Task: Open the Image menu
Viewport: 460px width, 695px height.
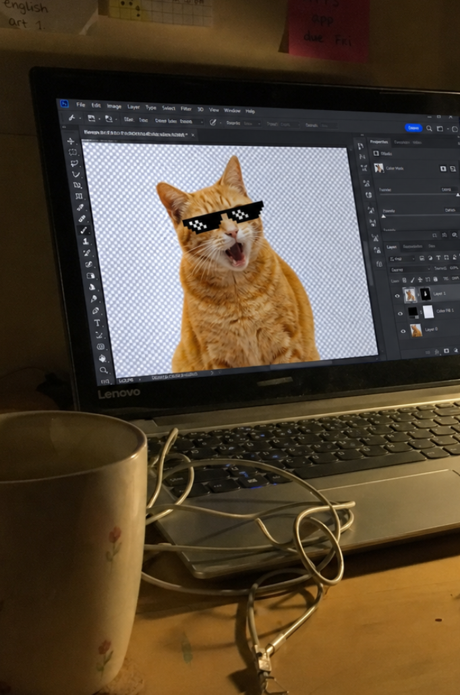Action: click(x=114, y=106)
